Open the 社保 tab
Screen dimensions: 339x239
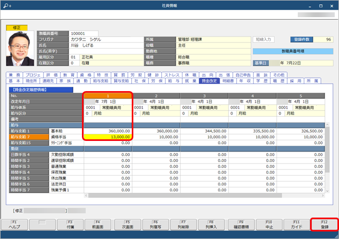(140, 81)
